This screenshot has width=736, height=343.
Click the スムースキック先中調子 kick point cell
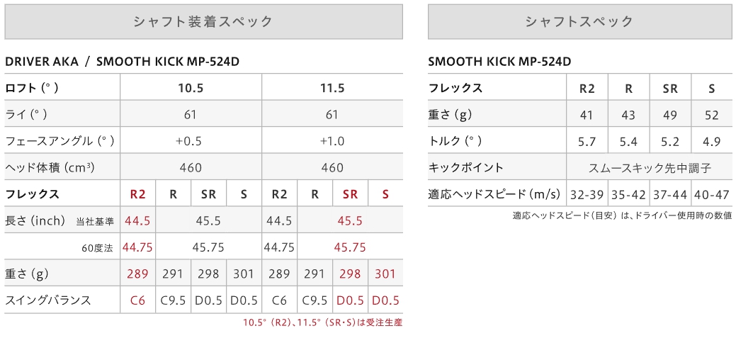coord(650,167)
